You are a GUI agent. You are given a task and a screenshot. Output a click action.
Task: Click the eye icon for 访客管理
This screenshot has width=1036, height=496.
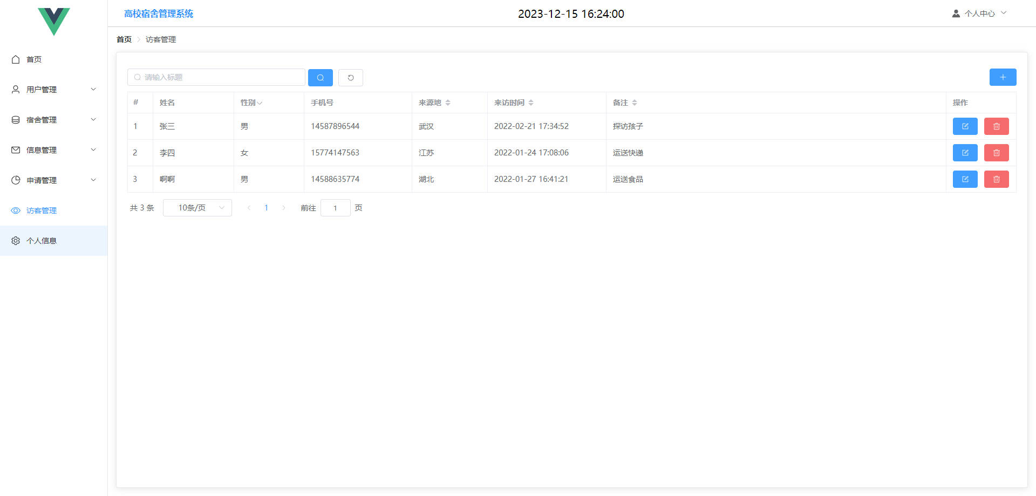tap(16, 210)
